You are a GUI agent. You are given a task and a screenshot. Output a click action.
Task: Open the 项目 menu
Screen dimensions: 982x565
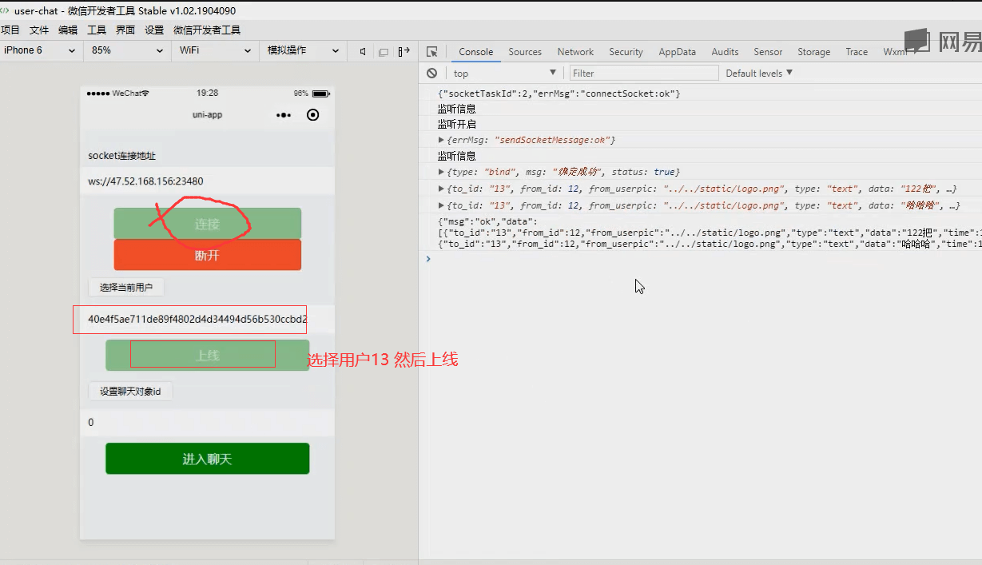point(10,30)
